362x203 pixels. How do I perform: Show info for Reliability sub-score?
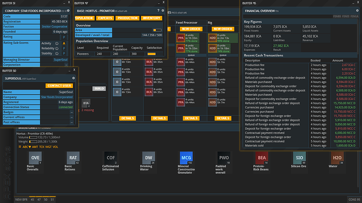click(x=57, y=48)
